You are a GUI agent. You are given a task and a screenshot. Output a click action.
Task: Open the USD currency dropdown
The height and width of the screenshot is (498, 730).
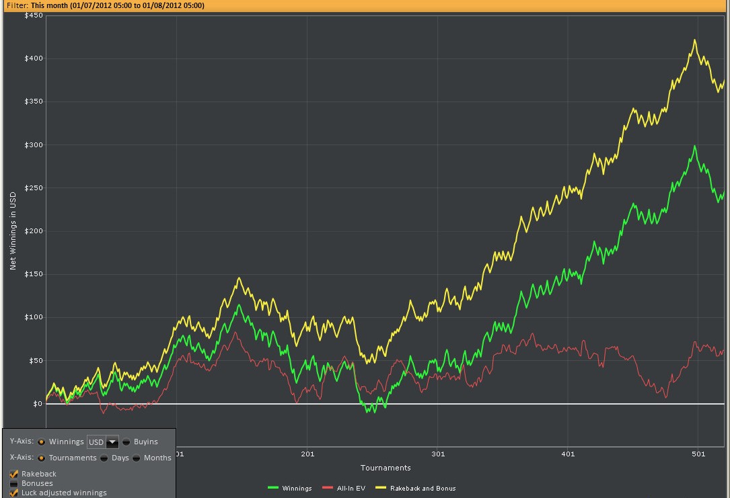tap(103, 442)
